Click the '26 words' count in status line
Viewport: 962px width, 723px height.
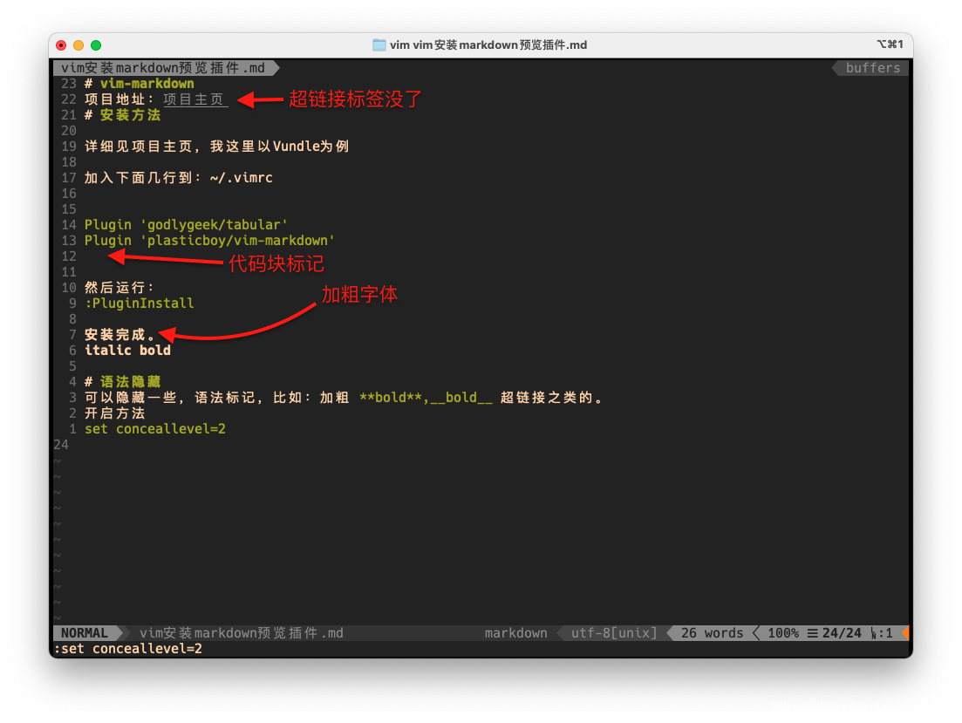point(712,633)
